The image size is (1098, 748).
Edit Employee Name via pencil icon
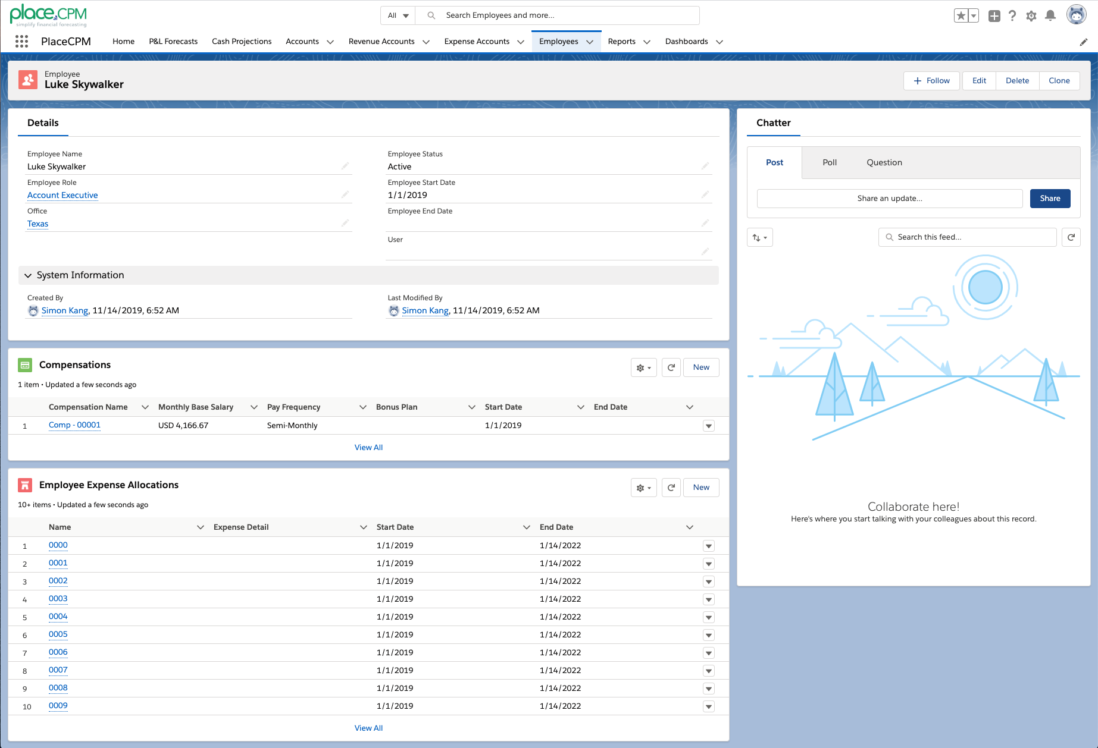[x=345, y=166]
